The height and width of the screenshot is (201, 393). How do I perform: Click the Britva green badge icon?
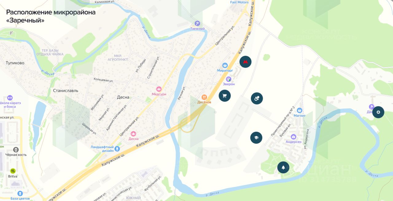tap(13, 171)
